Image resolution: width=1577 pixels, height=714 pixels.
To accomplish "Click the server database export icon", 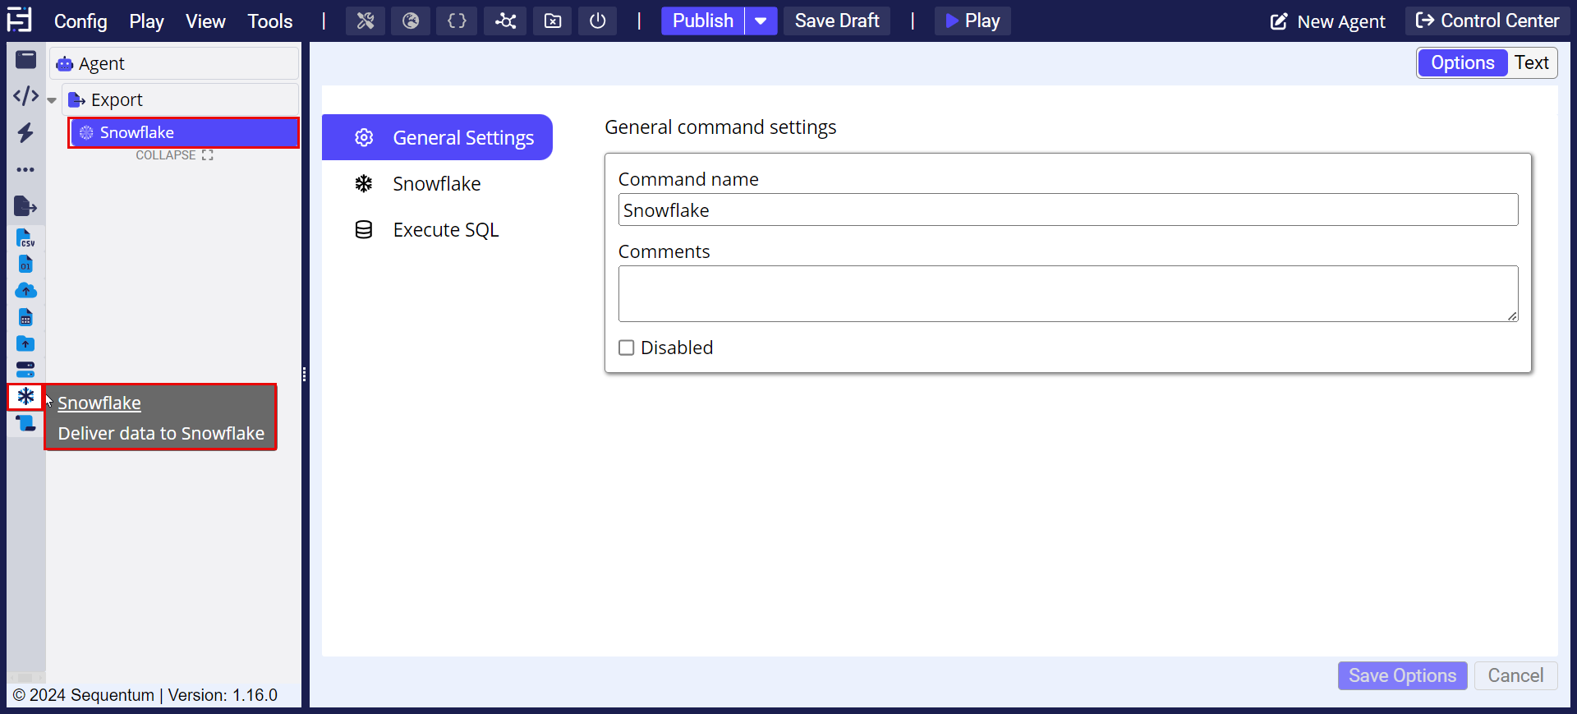I will point(26,370).
